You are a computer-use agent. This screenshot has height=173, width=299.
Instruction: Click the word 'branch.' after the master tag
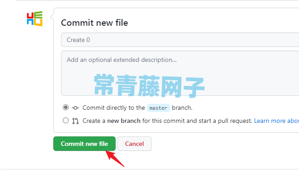pyautogui.click(x=182, y=108)
